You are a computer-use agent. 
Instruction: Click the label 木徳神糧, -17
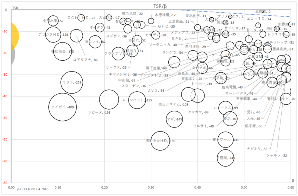click(165, 15)
